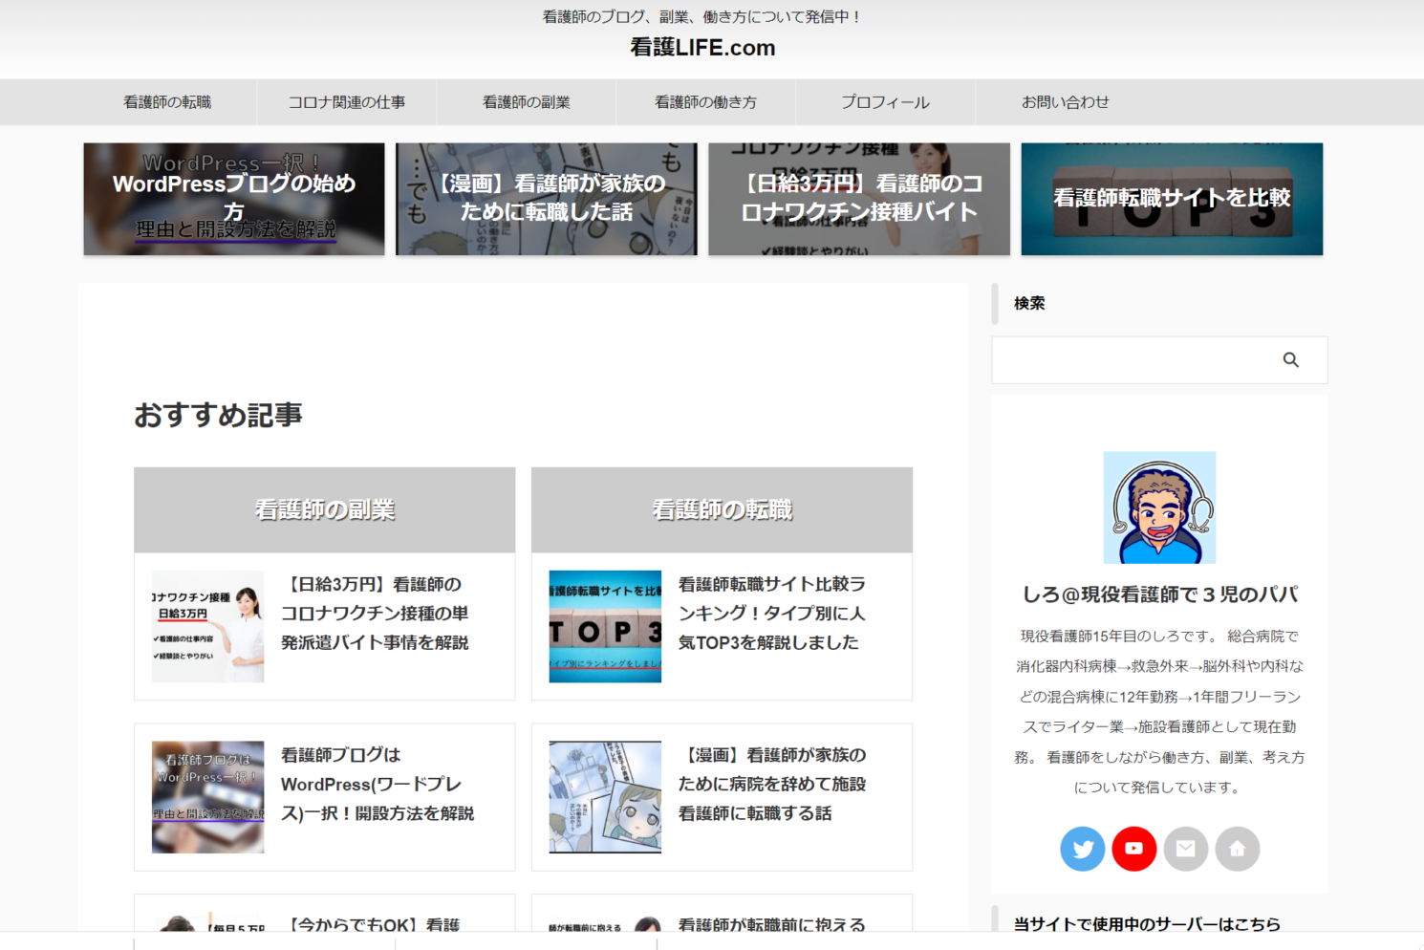This screenshot has height=950, width=1424.
Task: Open the Twitter profile icon
Action: (x=1083, y=849)
